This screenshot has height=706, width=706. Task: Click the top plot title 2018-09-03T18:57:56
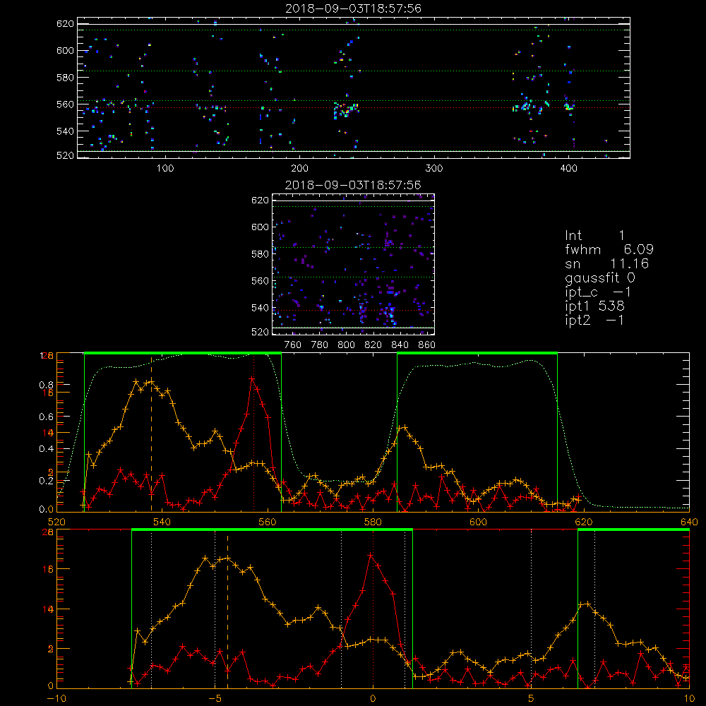point(354,8)
